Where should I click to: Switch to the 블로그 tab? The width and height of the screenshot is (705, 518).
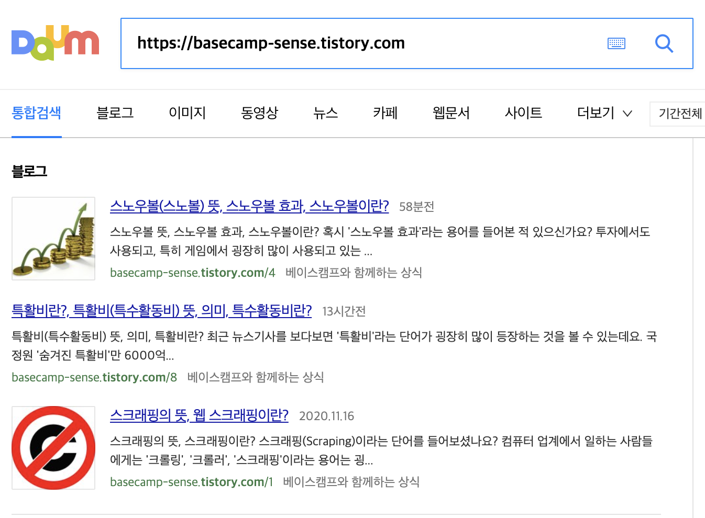point(115,112)
